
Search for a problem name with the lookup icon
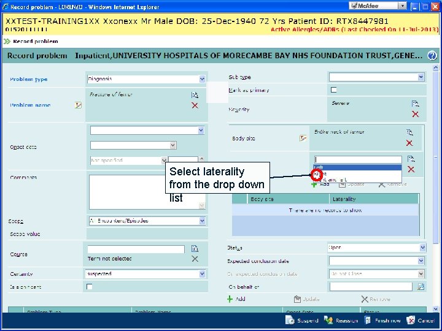(195, 95)
